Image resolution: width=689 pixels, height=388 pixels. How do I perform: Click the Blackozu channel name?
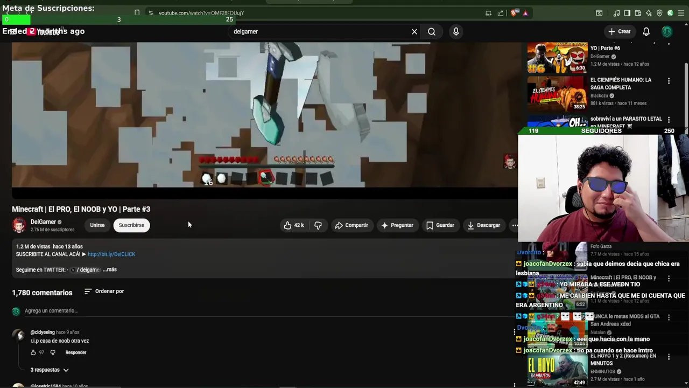(x=599, y=96)
